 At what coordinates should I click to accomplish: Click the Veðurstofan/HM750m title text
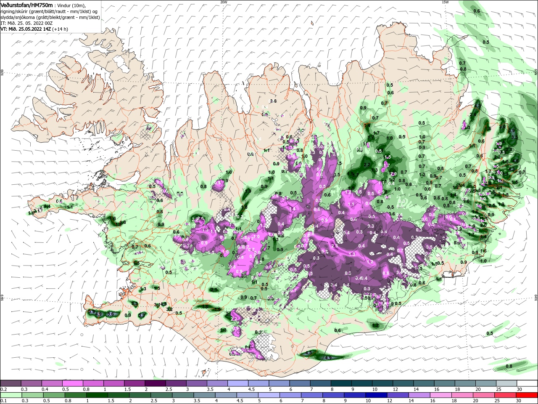coord(27,5)
